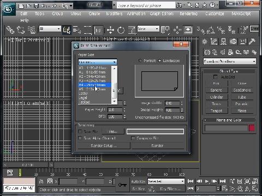The image size is (262, 196).
Task: Click the Sphere object type button
Action: 216,90
